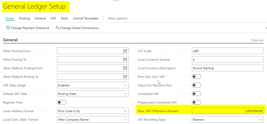Enable Prepayment Unrealised VAT toggle
Screen dimensions: 267x124
pyautogui.click(x=196, y=102)
